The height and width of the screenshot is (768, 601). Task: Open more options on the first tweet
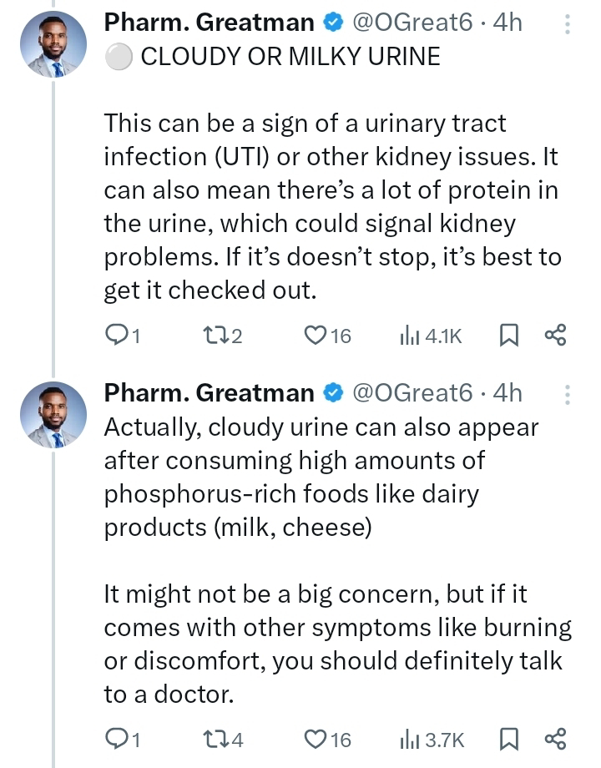(x=568, y=23)
